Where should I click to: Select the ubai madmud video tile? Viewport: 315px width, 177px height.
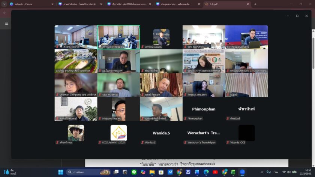118,85
